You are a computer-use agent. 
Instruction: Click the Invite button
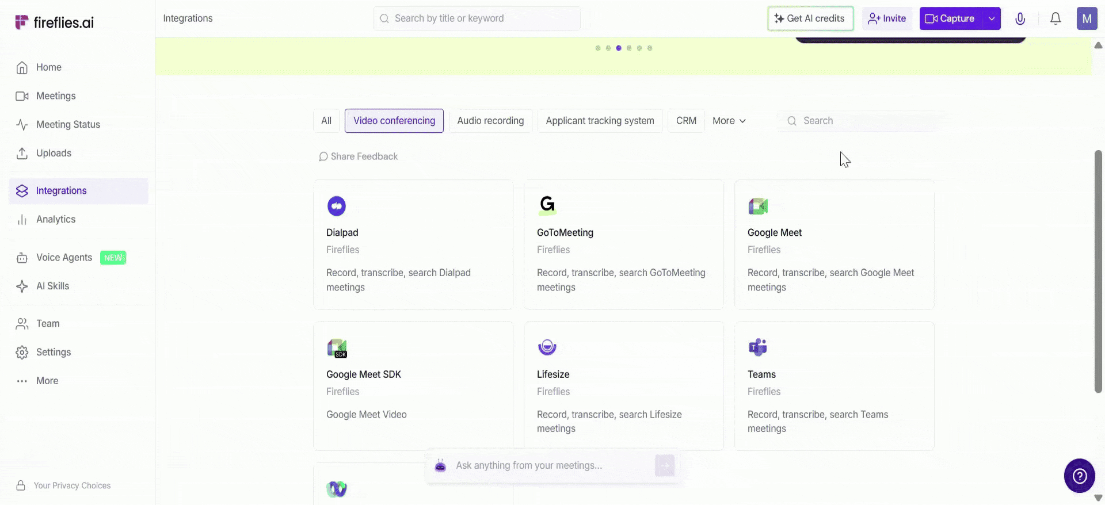coord(887,18)
